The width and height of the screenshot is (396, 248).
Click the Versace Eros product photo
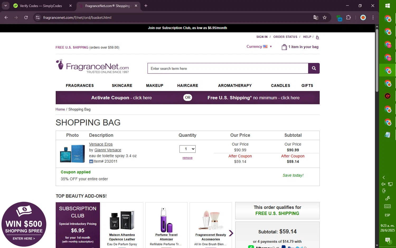[x=72, y=154]
